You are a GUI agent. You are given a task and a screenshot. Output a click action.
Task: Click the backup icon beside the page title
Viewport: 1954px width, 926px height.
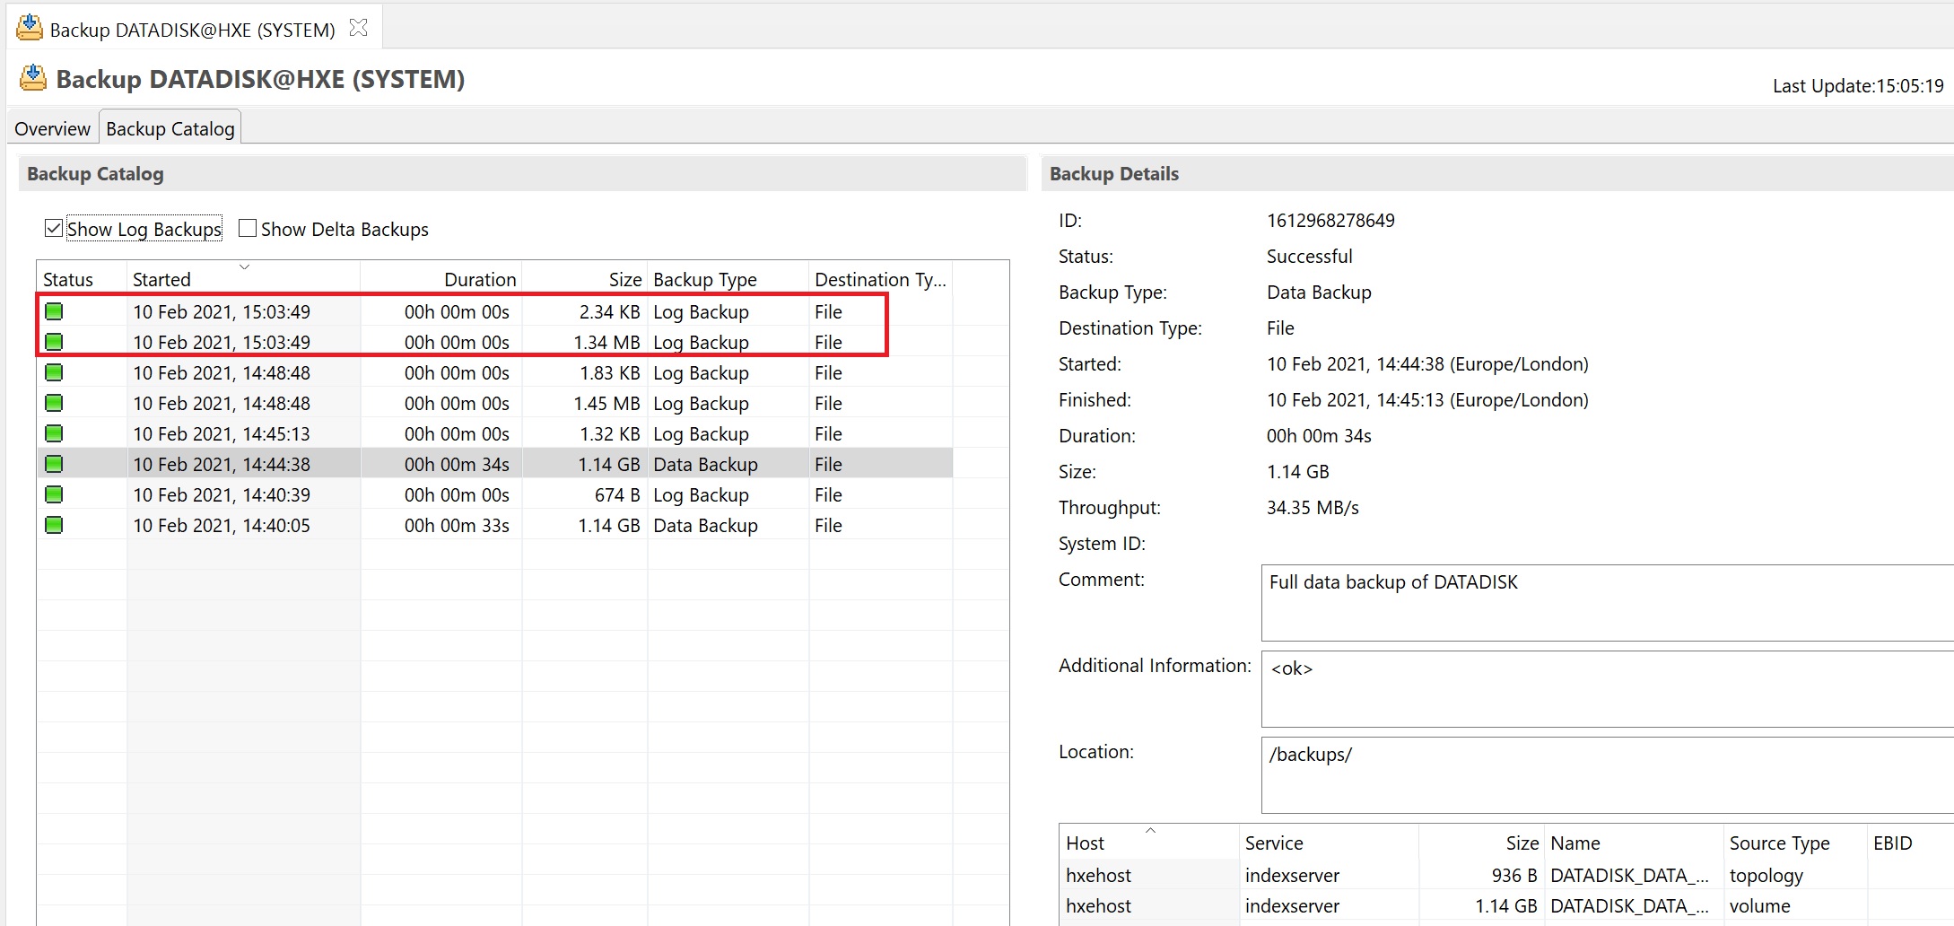pos(33,78)
